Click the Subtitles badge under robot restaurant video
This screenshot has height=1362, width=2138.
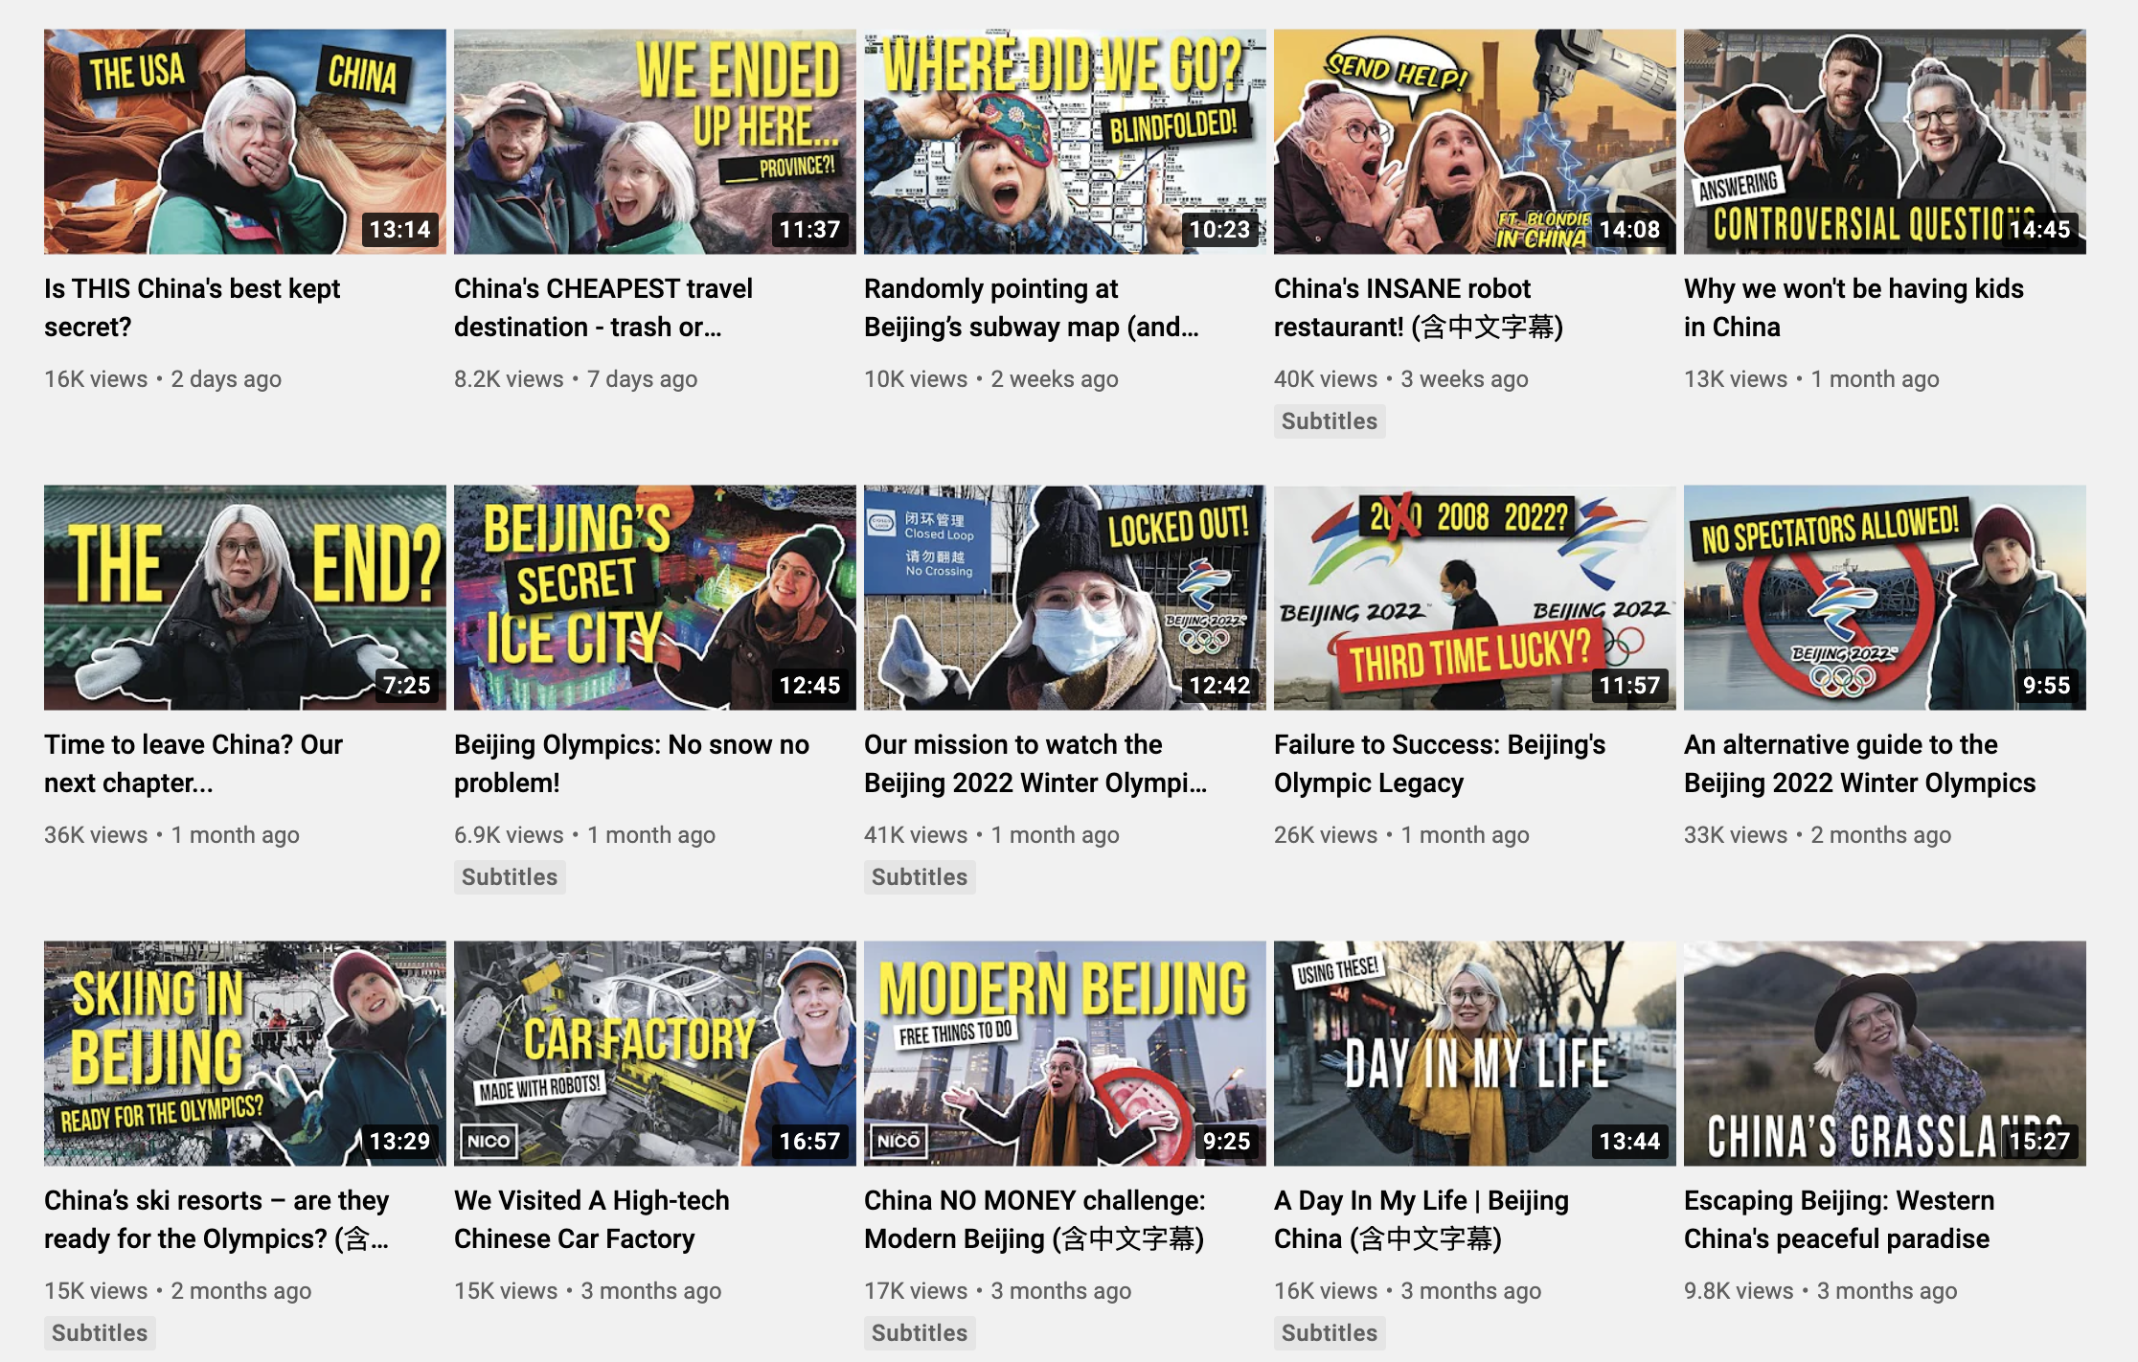pyautogui.click(x=1329, y=421)
